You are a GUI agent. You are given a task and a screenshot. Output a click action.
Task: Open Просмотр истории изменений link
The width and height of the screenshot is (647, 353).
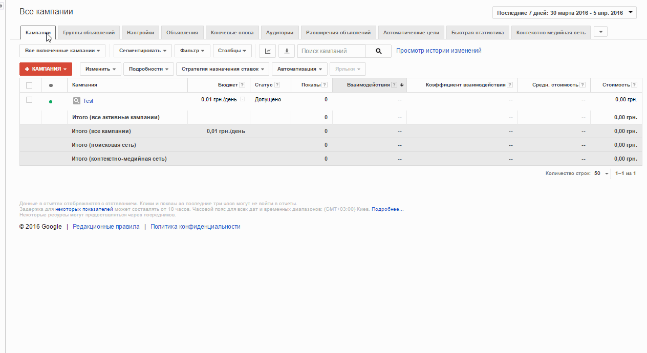click(x=439, y=51)
